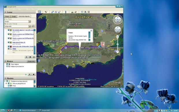179x112 pixels.
Task: Toggle the Moje miejsca checkbox
Action: coord(7,64)
